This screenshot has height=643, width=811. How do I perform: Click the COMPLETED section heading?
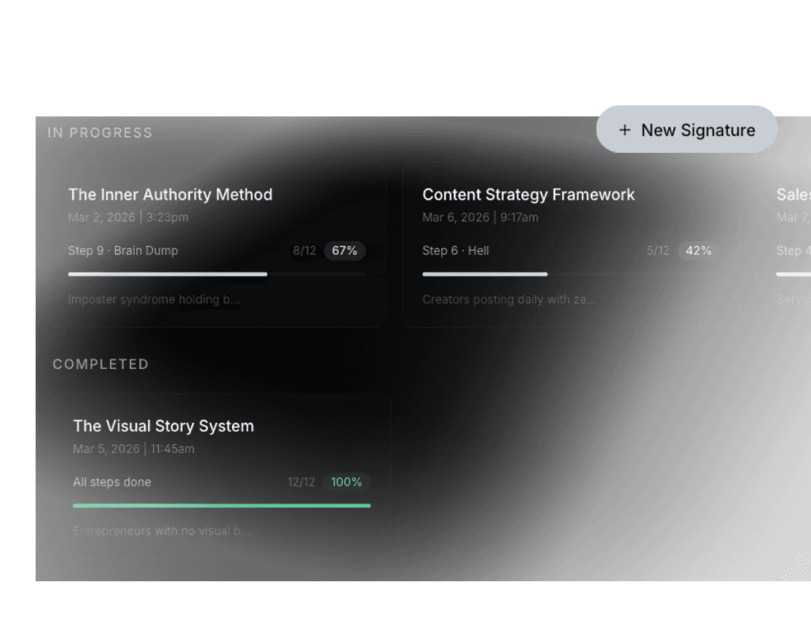[101, 364]
